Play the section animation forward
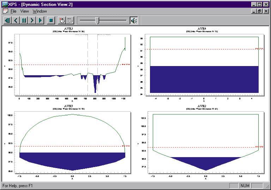Image resolution: width=271 pixels, height=190 pixels. pyautogui.click(x=41, y=20)
